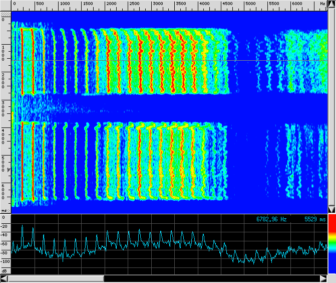Click the 3000 ms label on time ruler
The image size is (336, 283).
click(x=3, y=108)
